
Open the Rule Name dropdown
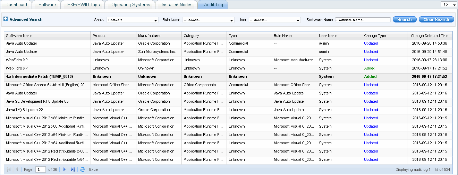[x=208, y=20]
